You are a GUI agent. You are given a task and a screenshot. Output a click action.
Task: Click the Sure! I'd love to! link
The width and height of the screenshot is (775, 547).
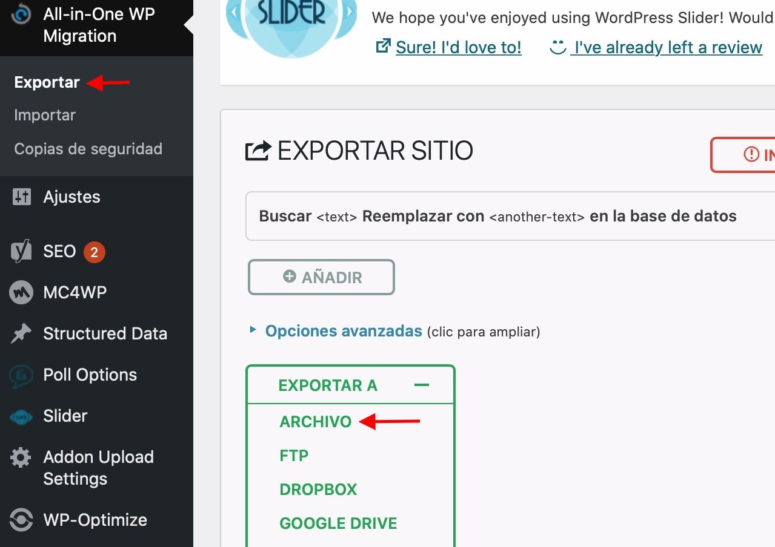459,47
